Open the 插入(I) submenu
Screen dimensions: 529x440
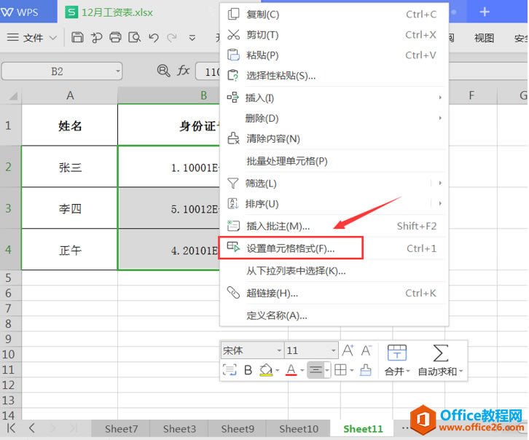point(334,98)
